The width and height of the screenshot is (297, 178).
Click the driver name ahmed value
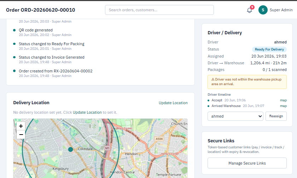tap(280, 42)
